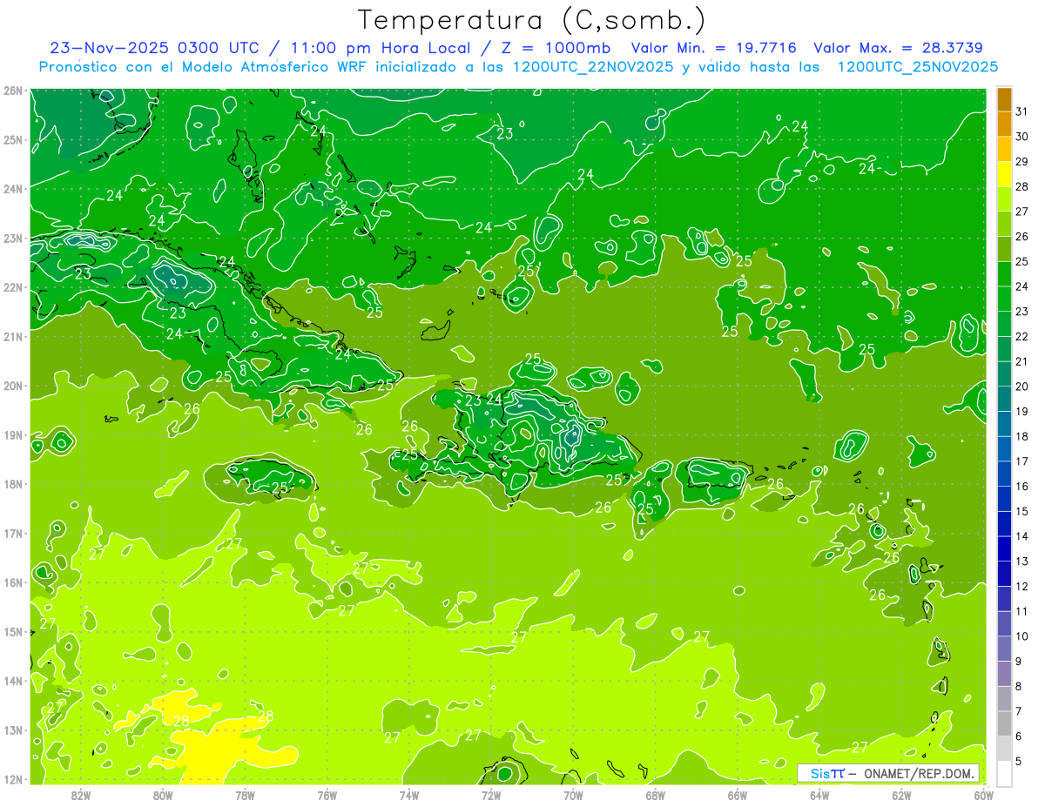Viewport: 1045px width, 807px height.
Task: Click the '12N' latitude axis label
Action: [13, 779]
